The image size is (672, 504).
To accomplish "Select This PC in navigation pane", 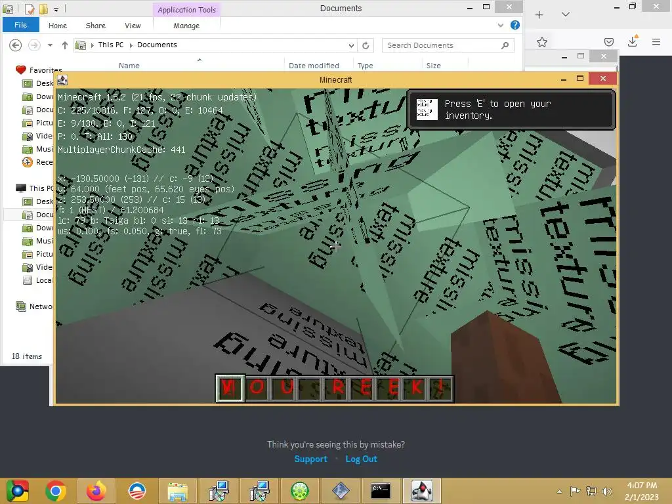I will [35, 188].
